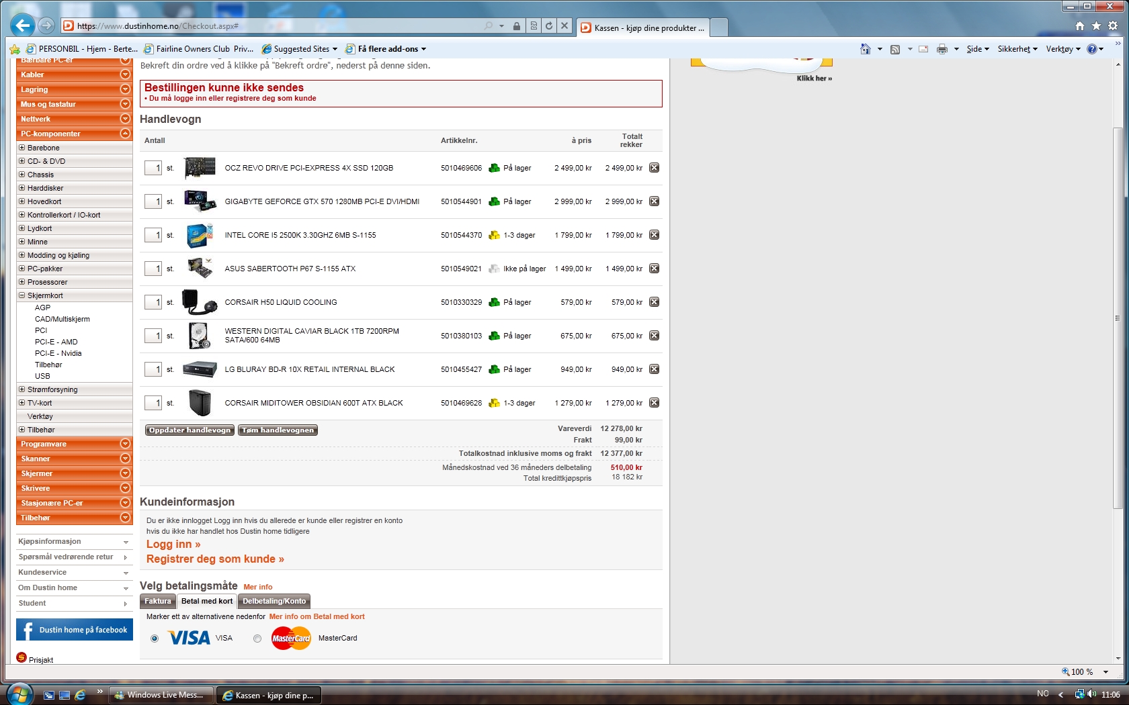Viewport: 1129px width, 705px height.
Task: Click the Windows Start orb
Action: pos(18,694)
